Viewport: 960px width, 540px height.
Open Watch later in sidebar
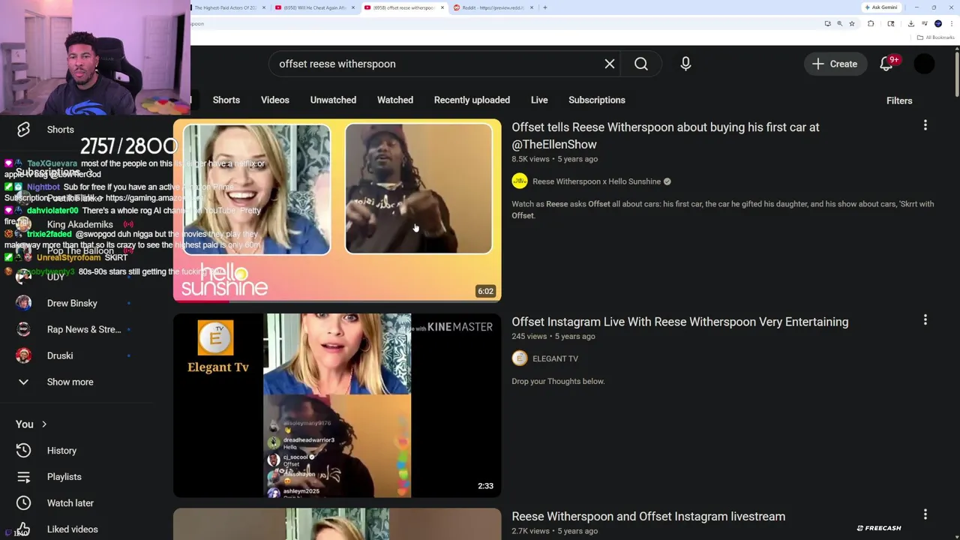(x=70, y=503)
